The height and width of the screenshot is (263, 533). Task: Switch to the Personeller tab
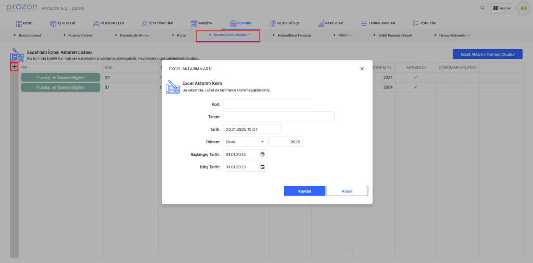coord(108,23)
